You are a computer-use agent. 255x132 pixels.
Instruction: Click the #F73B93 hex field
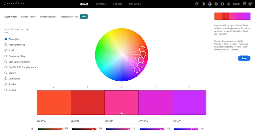point(120,121)
